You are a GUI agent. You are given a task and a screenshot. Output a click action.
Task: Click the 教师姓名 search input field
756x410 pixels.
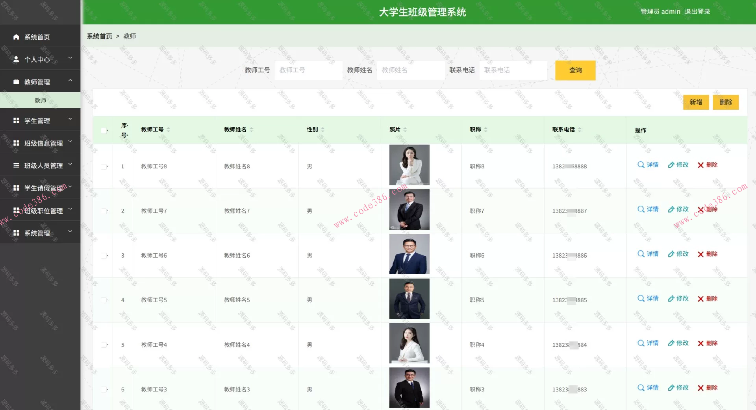pos(410,70)
